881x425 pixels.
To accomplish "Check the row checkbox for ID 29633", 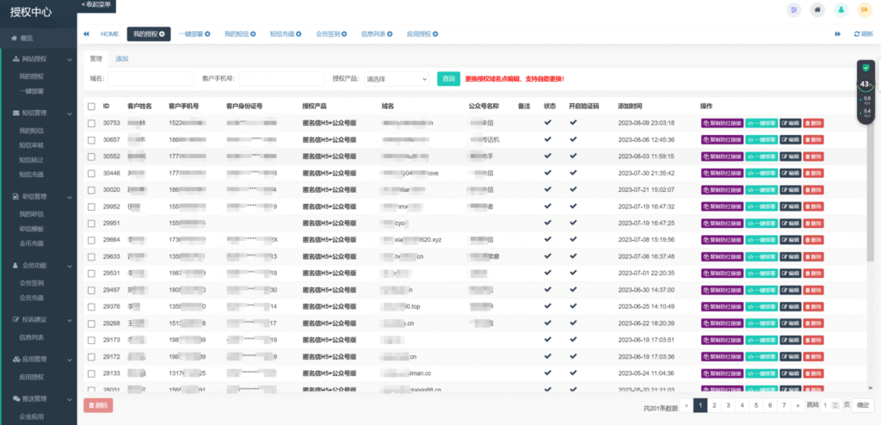I will click(91, 256).
